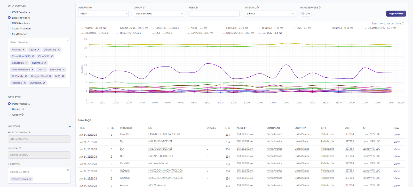Remove the Cloudflare provider tag
Screen dimensions: 413x187
coord(59,50)
